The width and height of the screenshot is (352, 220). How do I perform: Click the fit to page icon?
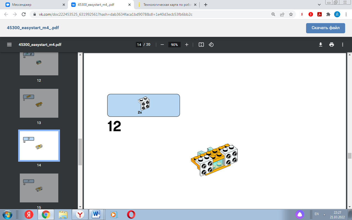(201, 45)
